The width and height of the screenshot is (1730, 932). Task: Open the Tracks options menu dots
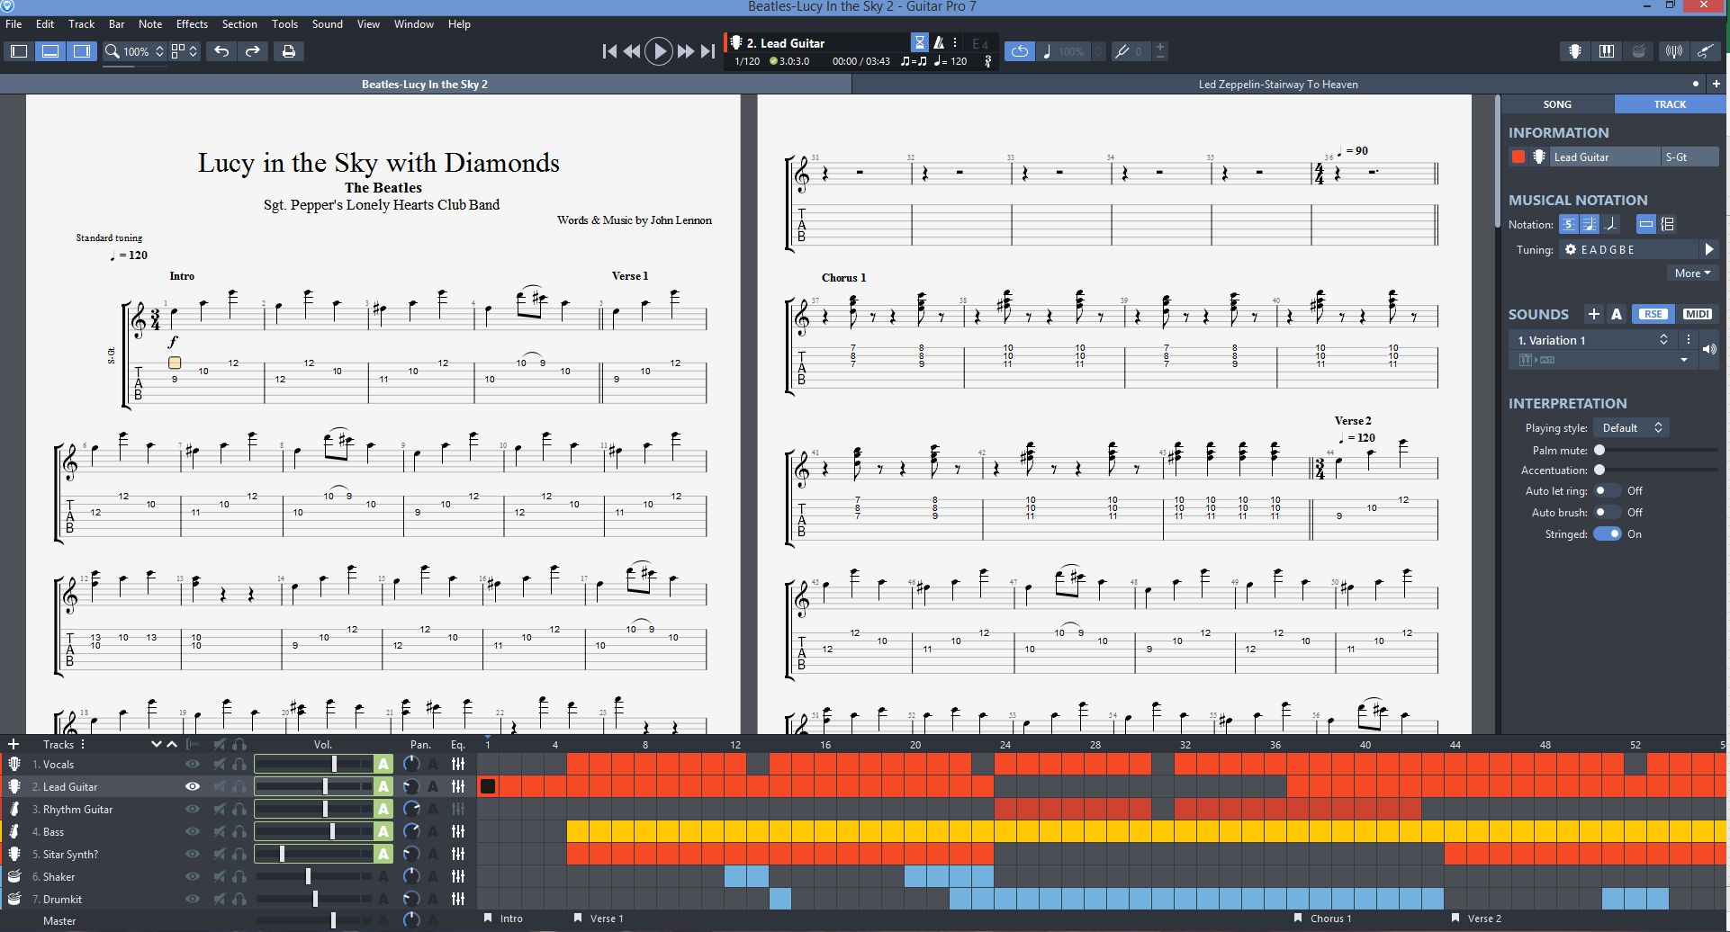(83, 744)
